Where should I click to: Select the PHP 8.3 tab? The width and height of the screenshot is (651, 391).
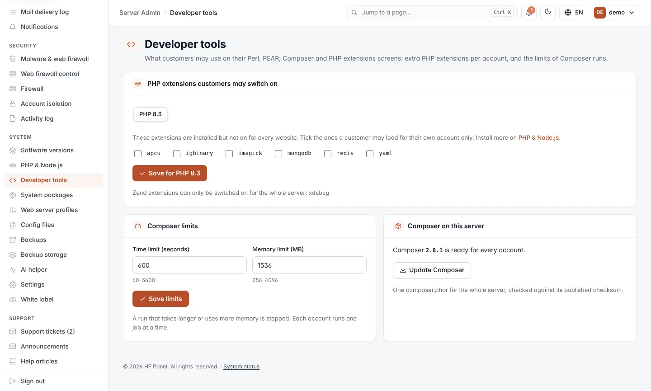(151, 114)
